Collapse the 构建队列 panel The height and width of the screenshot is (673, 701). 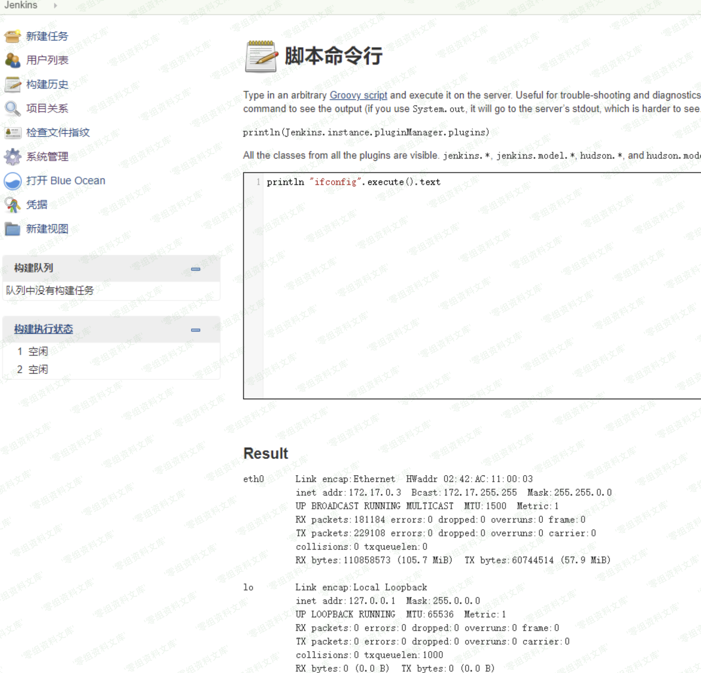[x=195, y=269]
